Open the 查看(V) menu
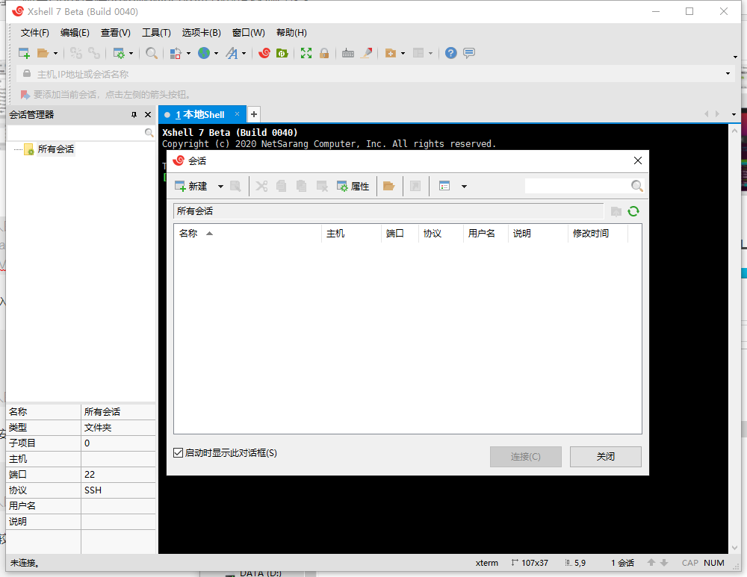 [115, 33]
